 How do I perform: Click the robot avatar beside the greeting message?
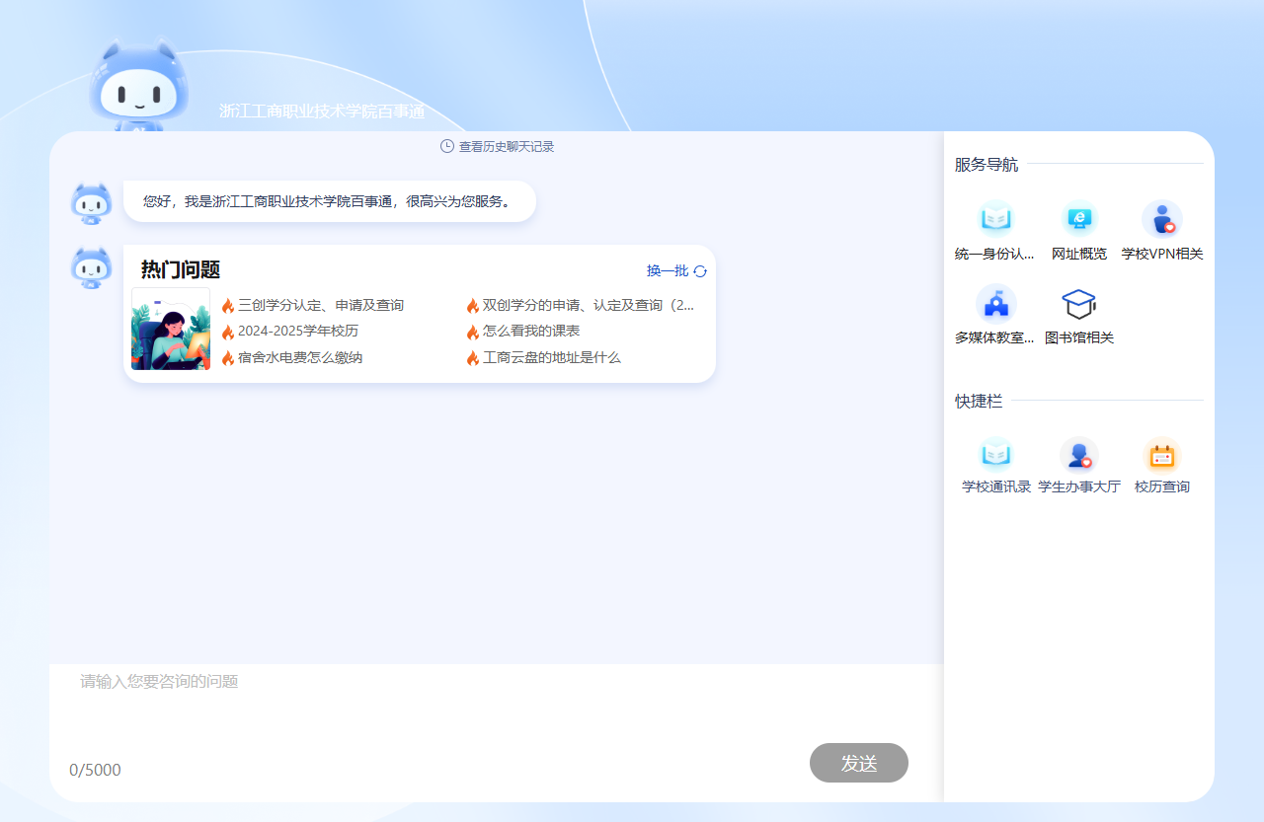(91, 203)
